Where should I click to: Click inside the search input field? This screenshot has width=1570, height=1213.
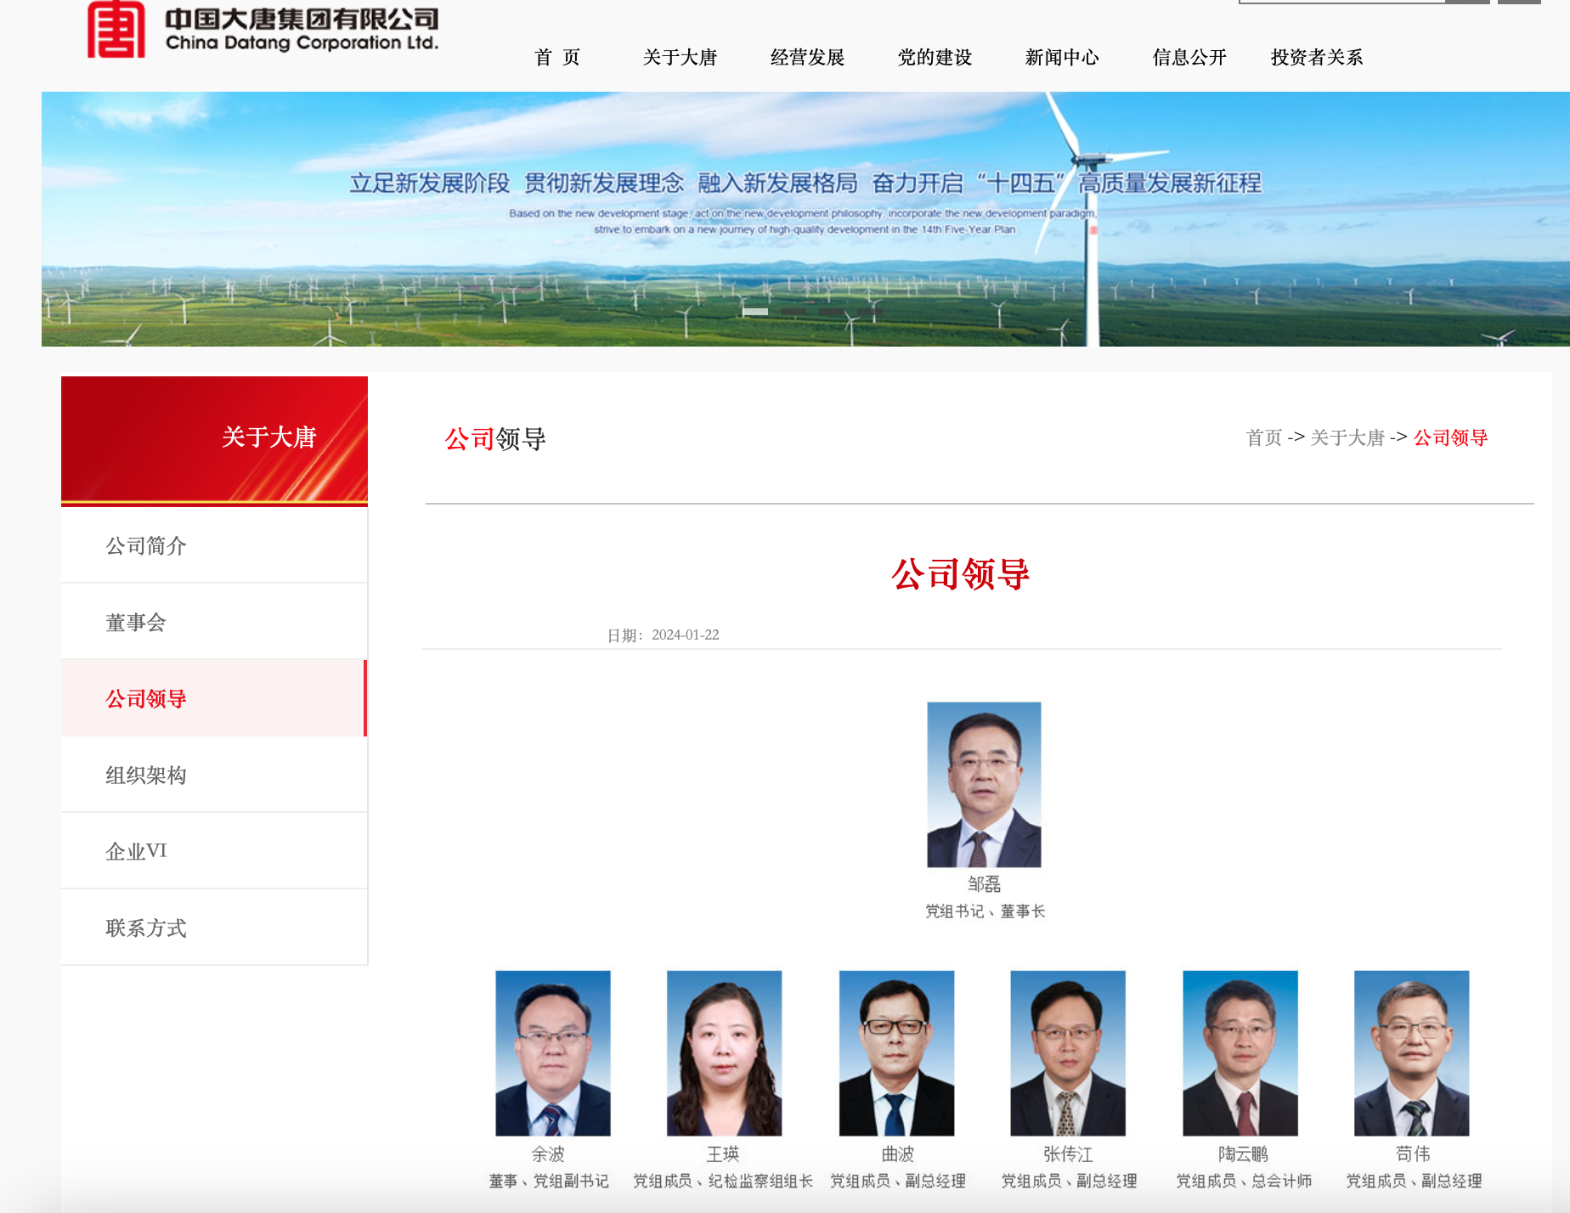1342,2
